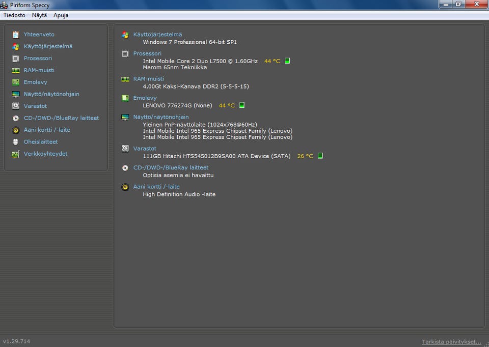Click the CD-/DWD-/BlueRay disc icon in sidebar

pyautogui.click(x=16, y=118)
